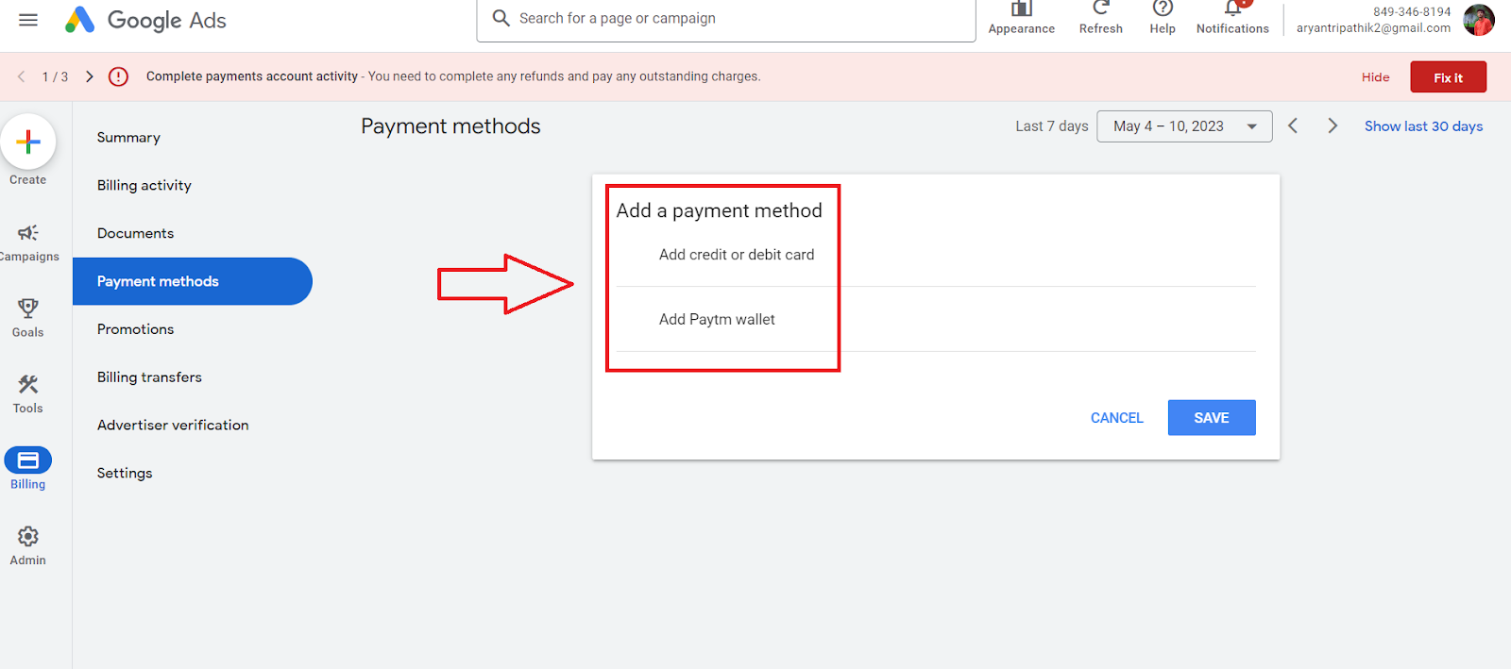The image size is (1511, 669).
Task: Open the Appearance settings
Action: [1021, 18]
